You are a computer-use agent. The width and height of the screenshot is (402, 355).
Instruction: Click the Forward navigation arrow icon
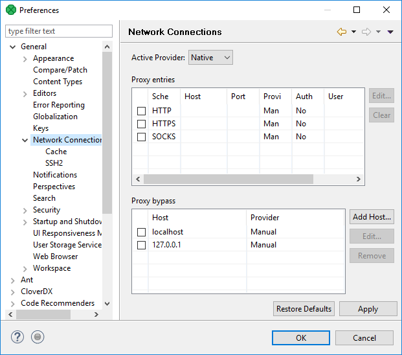[x=366, y=32]
